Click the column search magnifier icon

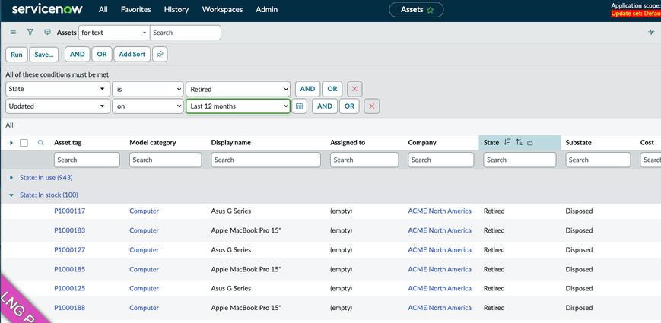tap(41, 143)
